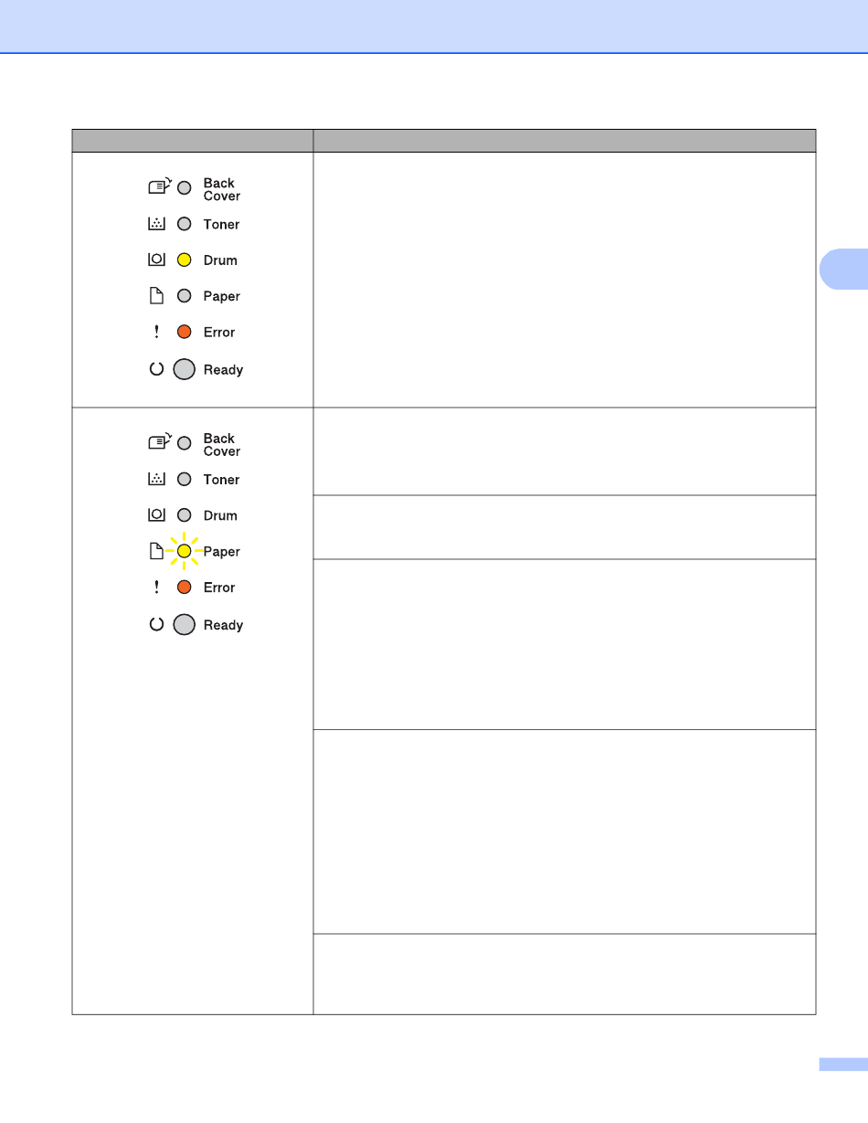Click the "Toner" text label in the lower panel

click(x=221, y=480)
